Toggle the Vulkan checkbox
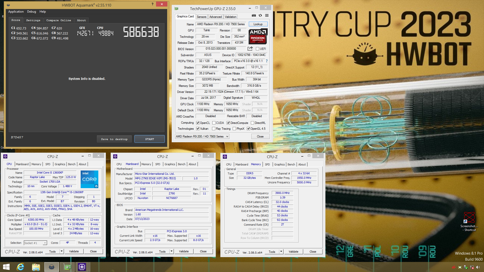This screenshot has width=484, height=272. (198, 128)
